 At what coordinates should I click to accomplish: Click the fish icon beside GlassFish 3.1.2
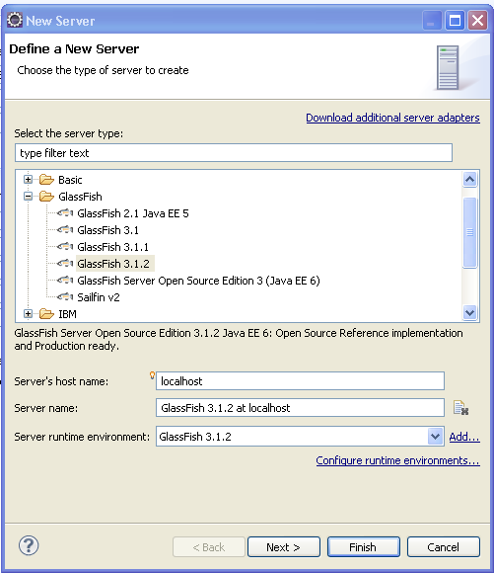click(65, 263)
